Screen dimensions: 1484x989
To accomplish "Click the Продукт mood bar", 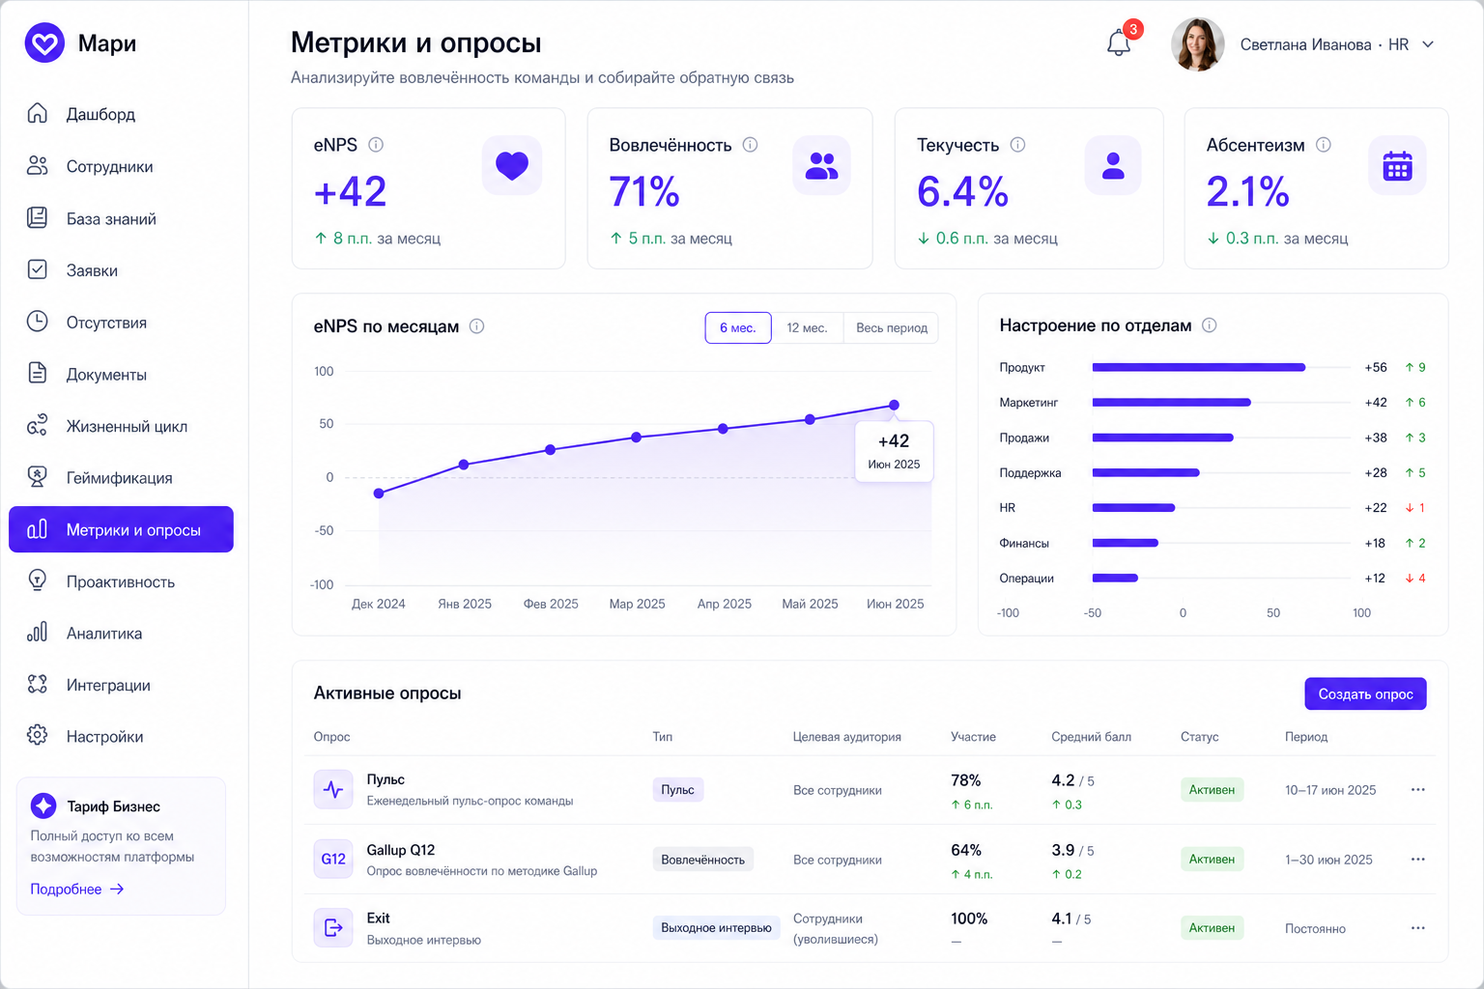I will point(1199,367).
